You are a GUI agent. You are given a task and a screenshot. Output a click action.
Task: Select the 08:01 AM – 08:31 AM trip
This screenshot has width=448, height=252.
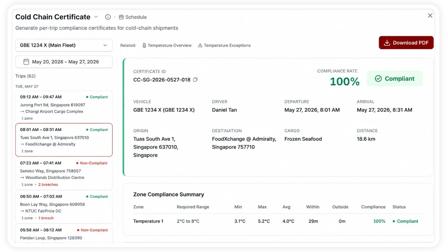tap(64, 140)
